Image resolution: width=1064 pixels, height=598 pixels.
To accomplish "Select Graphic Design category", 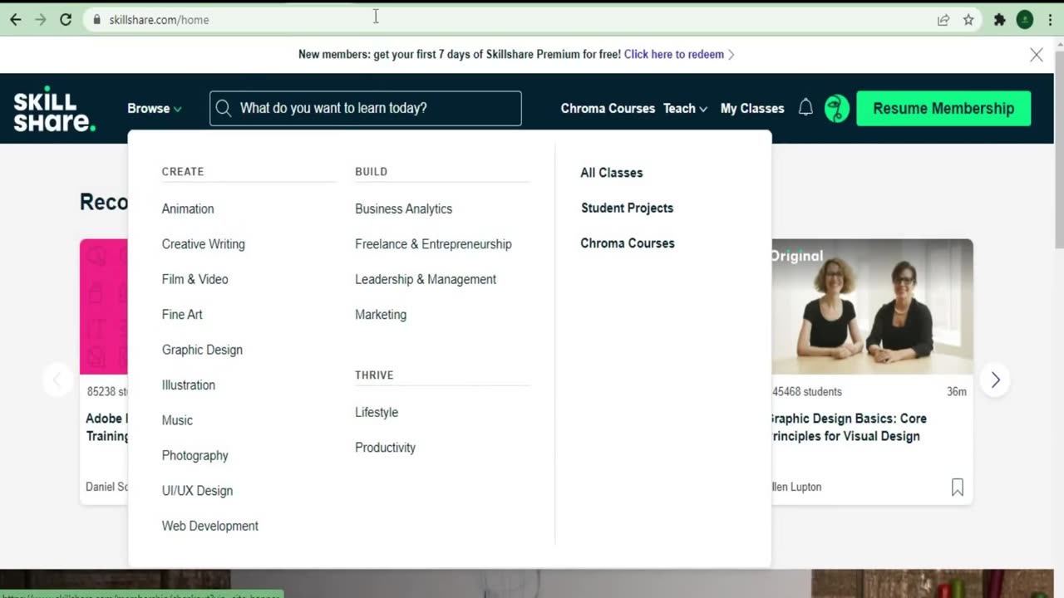I will click(202, 350).
